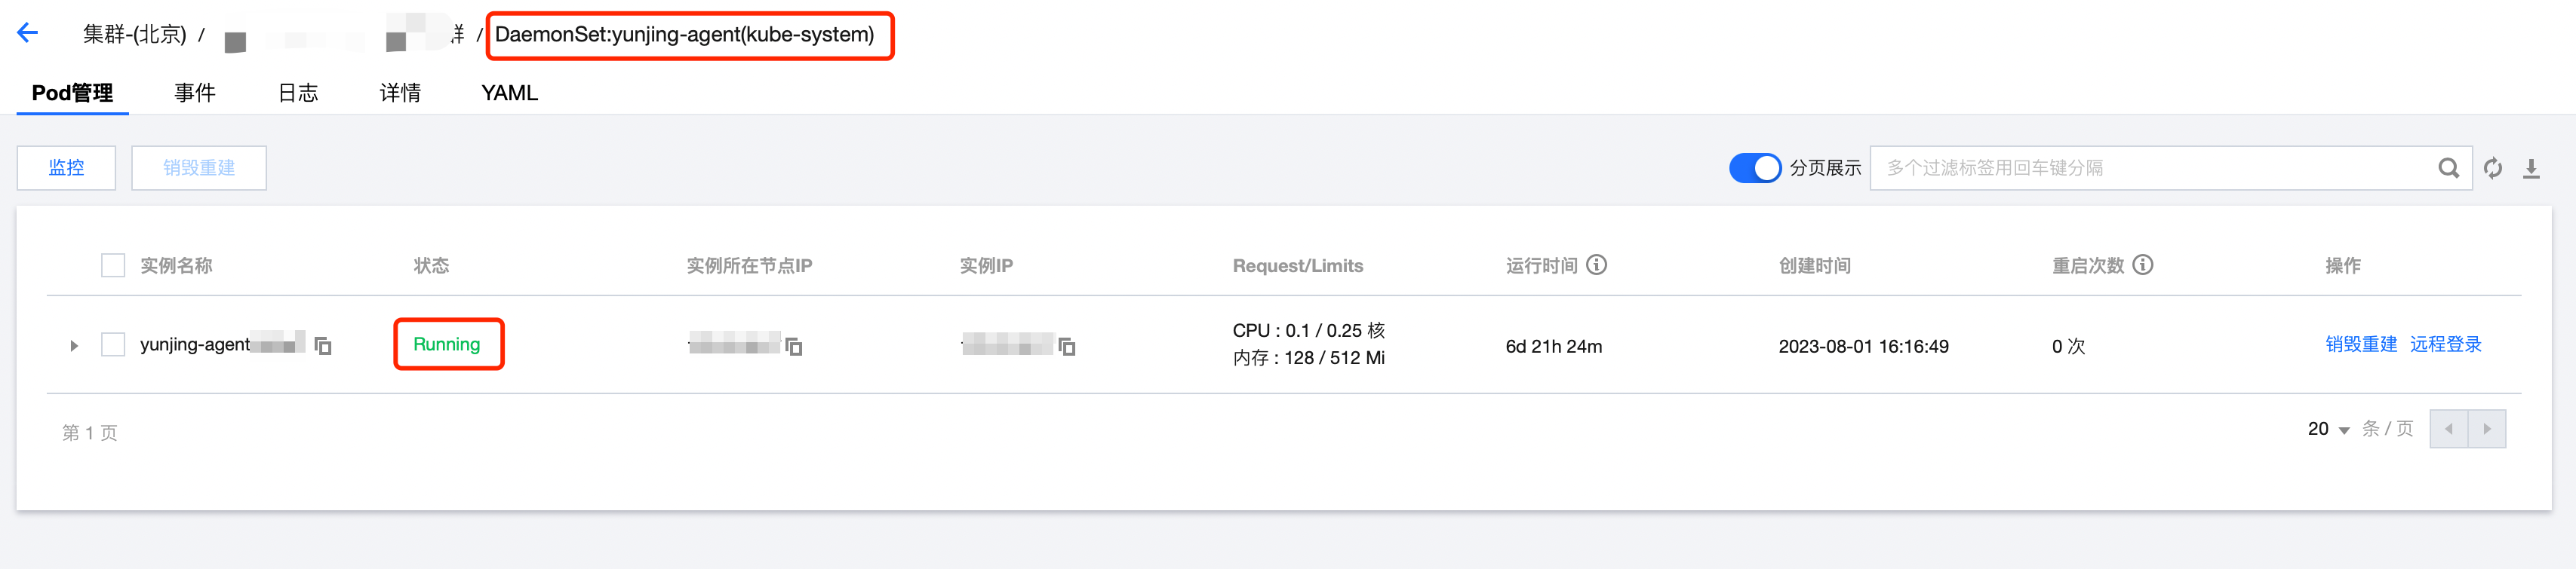Image resolution: width=2576 pixels, height=569 pixels.
Task: Go to the next page
Action: (x=2487, y=430)
